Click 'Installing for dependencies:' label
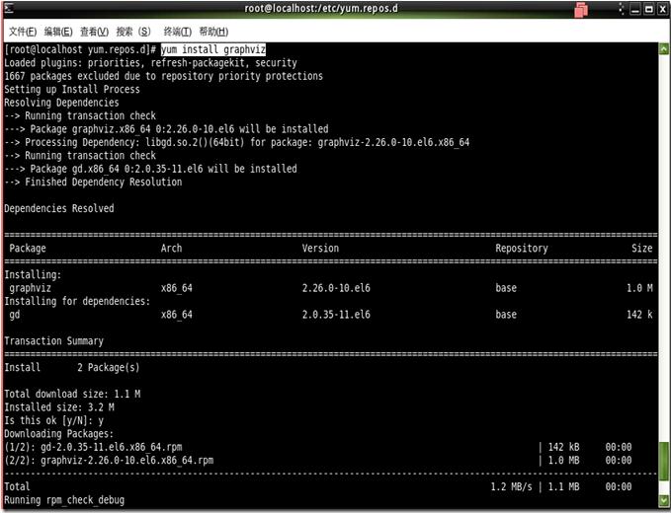 (77, 301)
